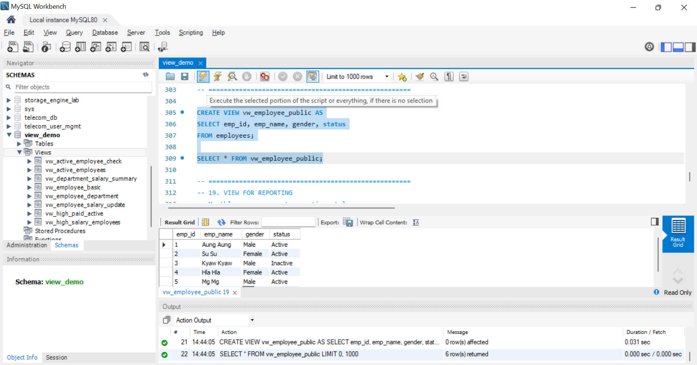
Task: Open the Database menu
Action: (105, 32)
